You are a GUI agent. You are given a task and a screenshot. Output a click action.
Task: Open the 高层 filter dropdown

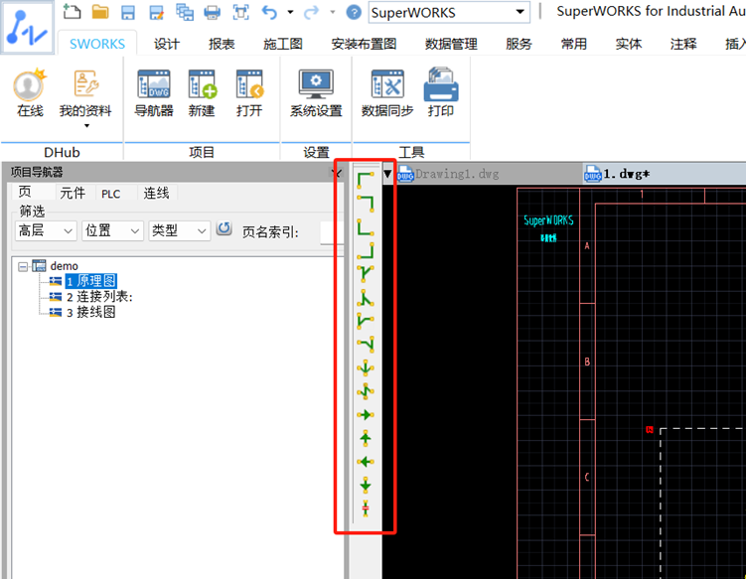[46, 230]
